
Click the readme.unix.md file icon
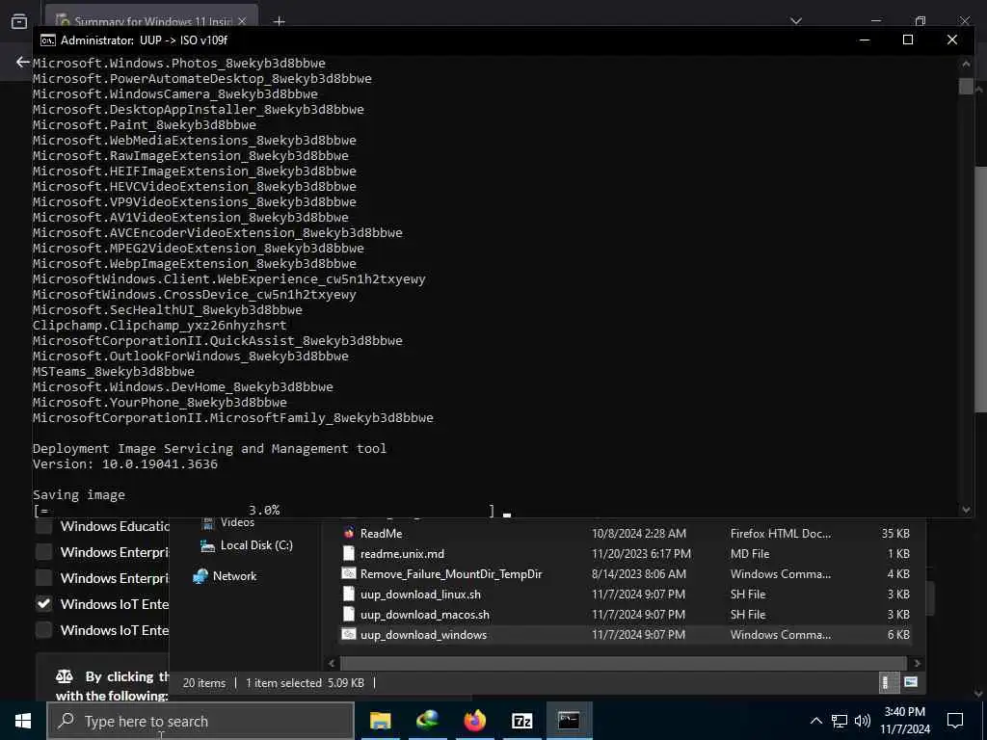click(x=349, y=554)
